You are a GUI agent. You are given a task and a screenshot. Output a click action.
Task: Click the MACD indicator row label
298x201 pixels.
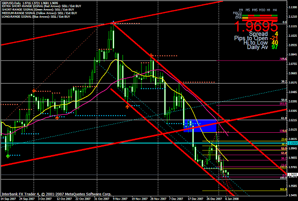click(237, 13)
